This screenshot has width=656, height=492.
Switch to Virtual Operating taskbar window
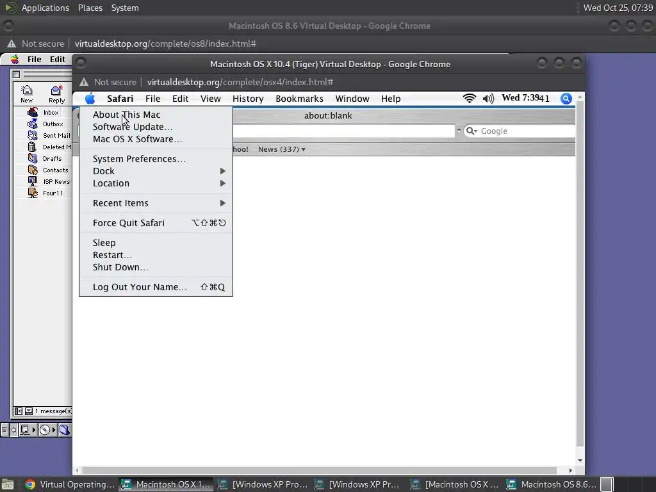click(70, 484)
